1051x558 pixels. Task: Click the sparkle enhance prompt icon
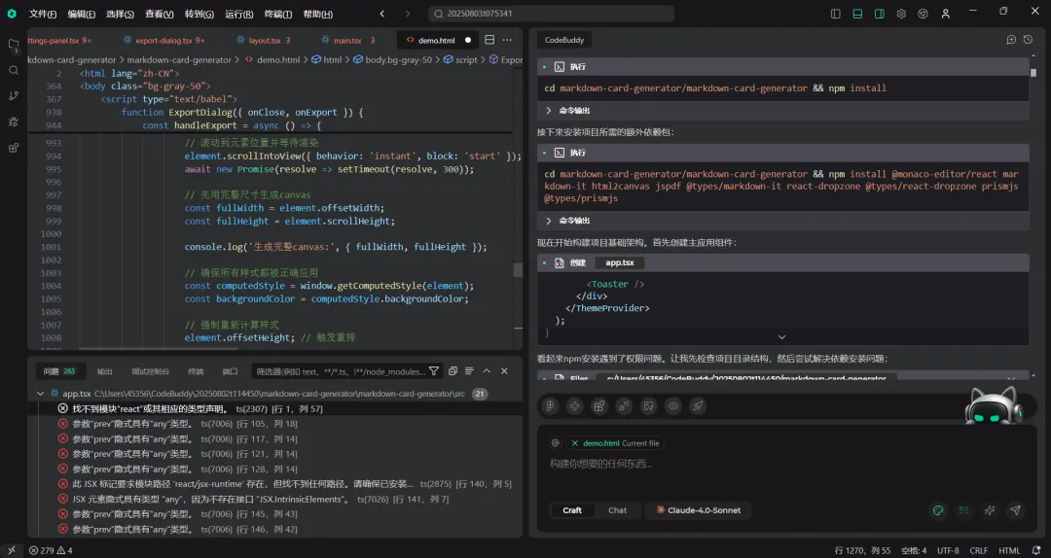(990, 510)
